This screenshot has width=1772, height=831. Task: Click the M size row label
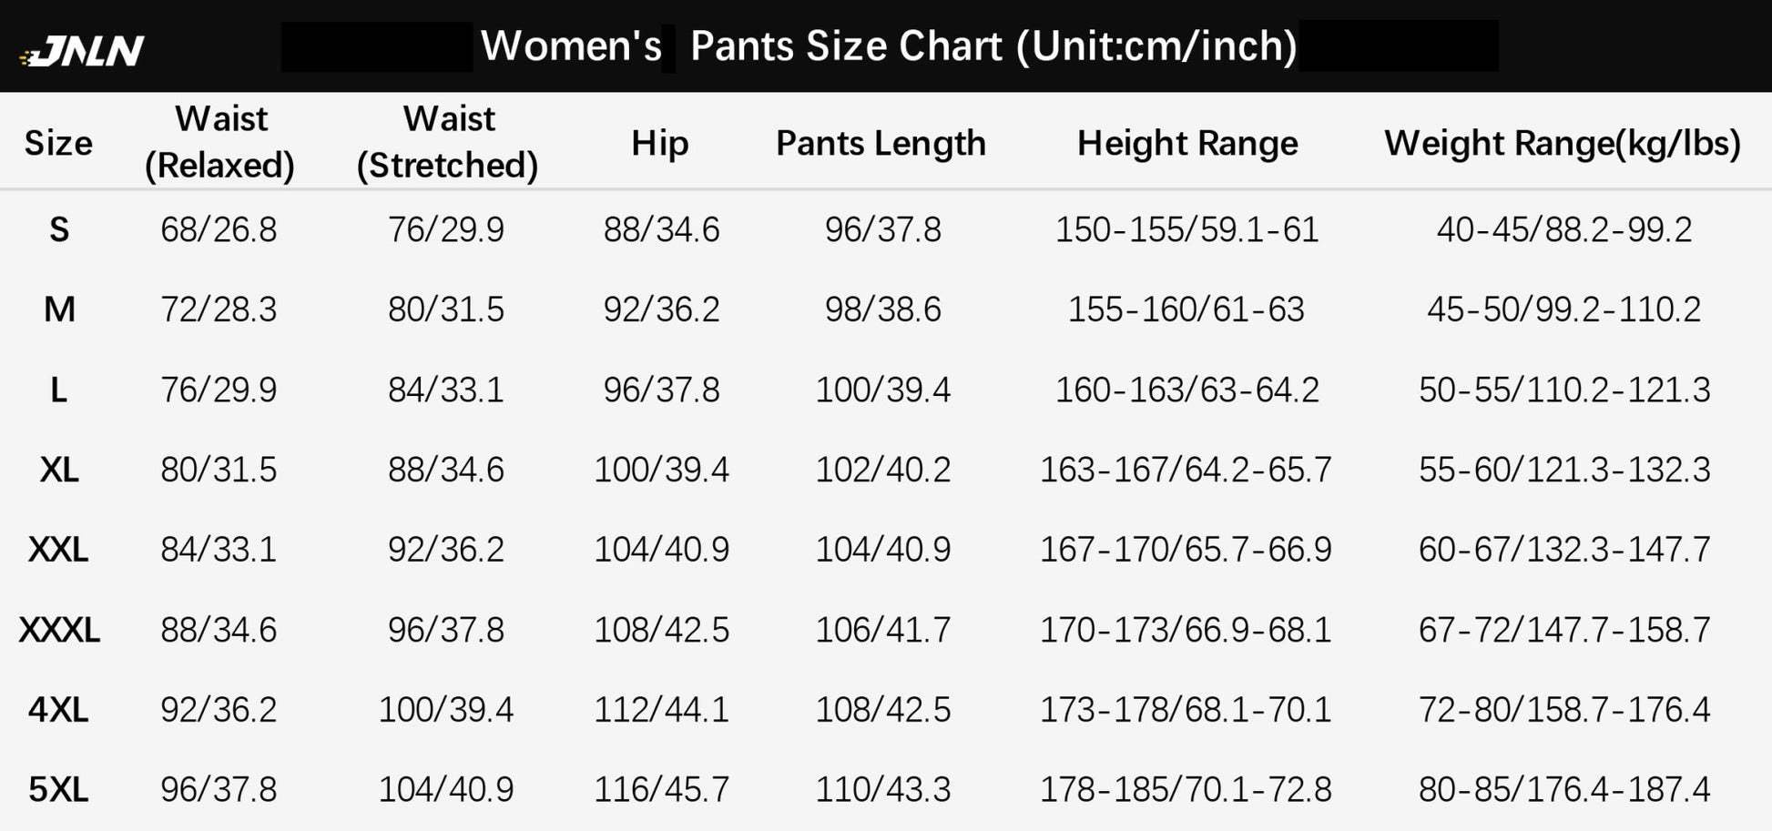point(59,309)
